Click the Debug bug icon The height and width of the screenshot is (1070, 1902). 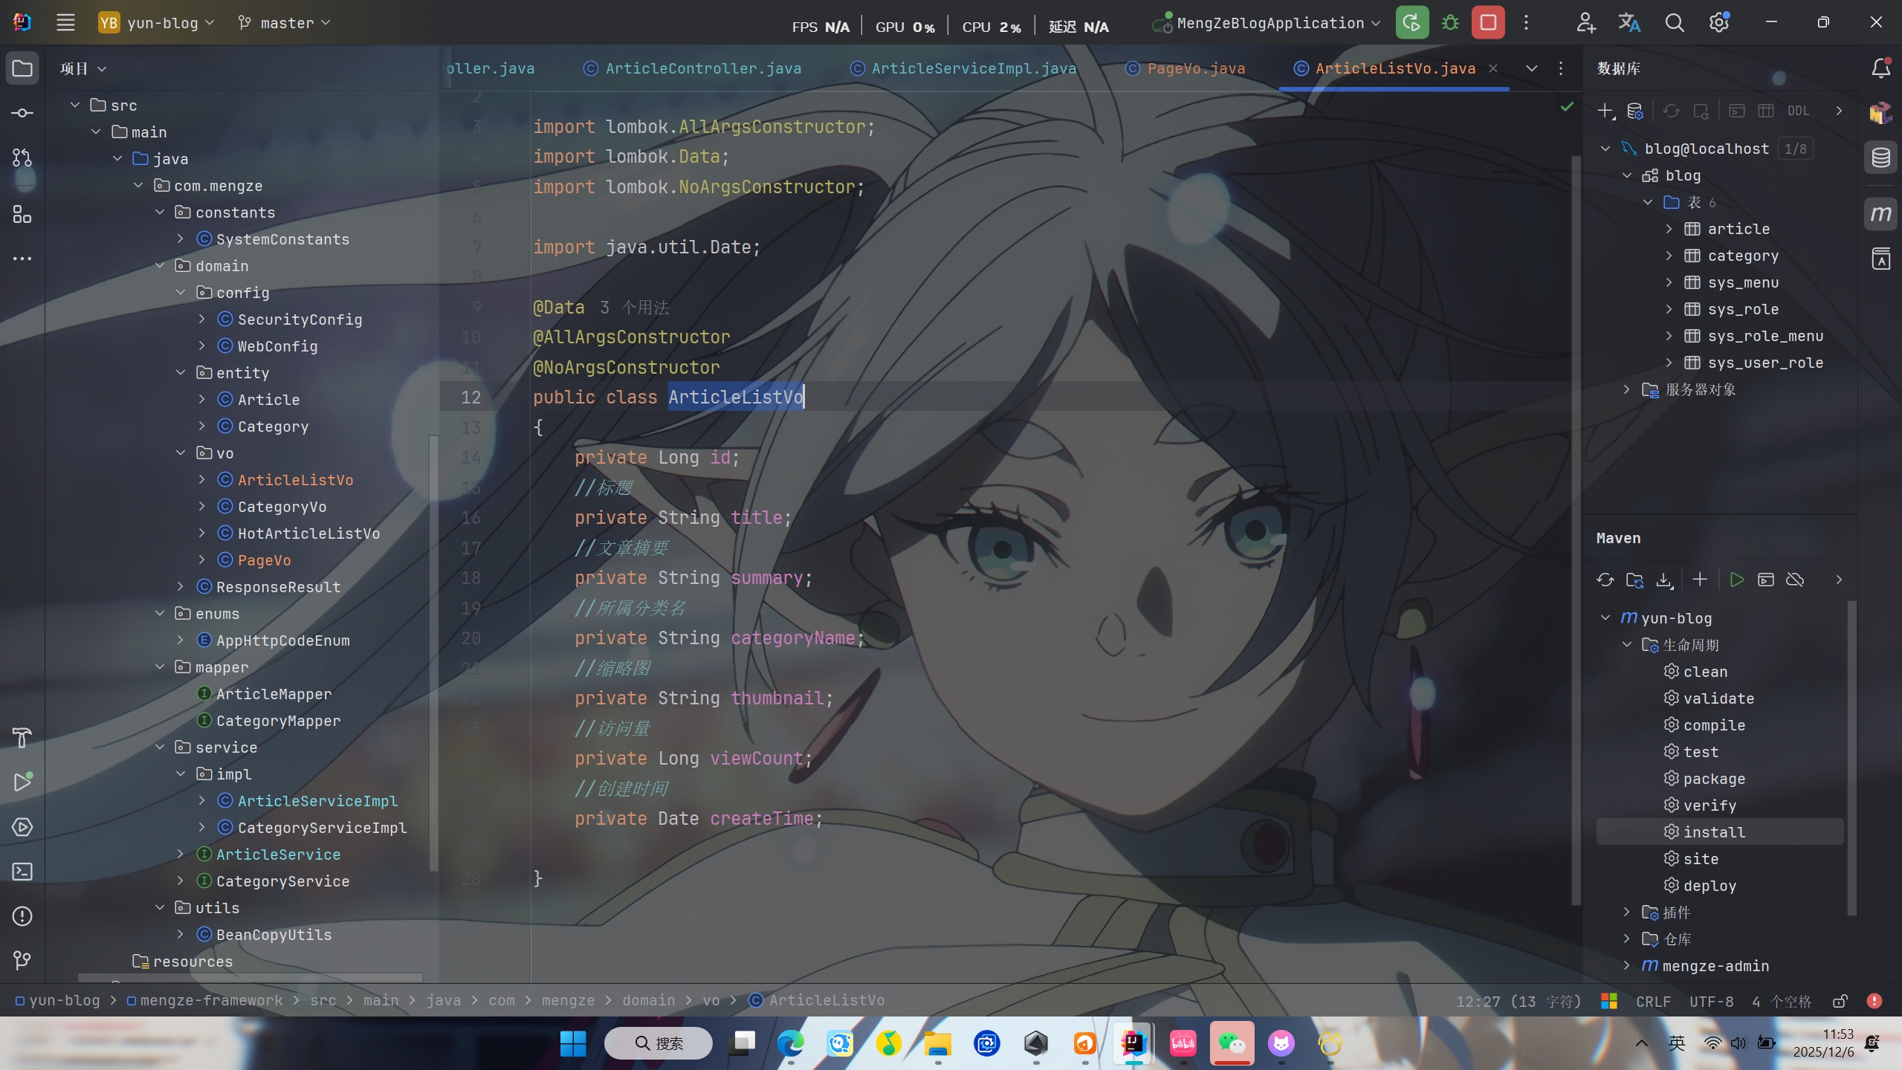1449,23
